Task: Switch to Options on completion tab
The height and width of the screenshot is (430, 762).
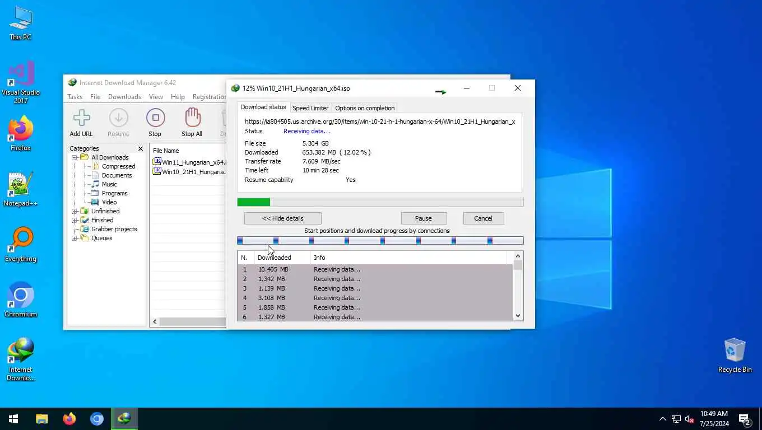Action: point(365,108)
